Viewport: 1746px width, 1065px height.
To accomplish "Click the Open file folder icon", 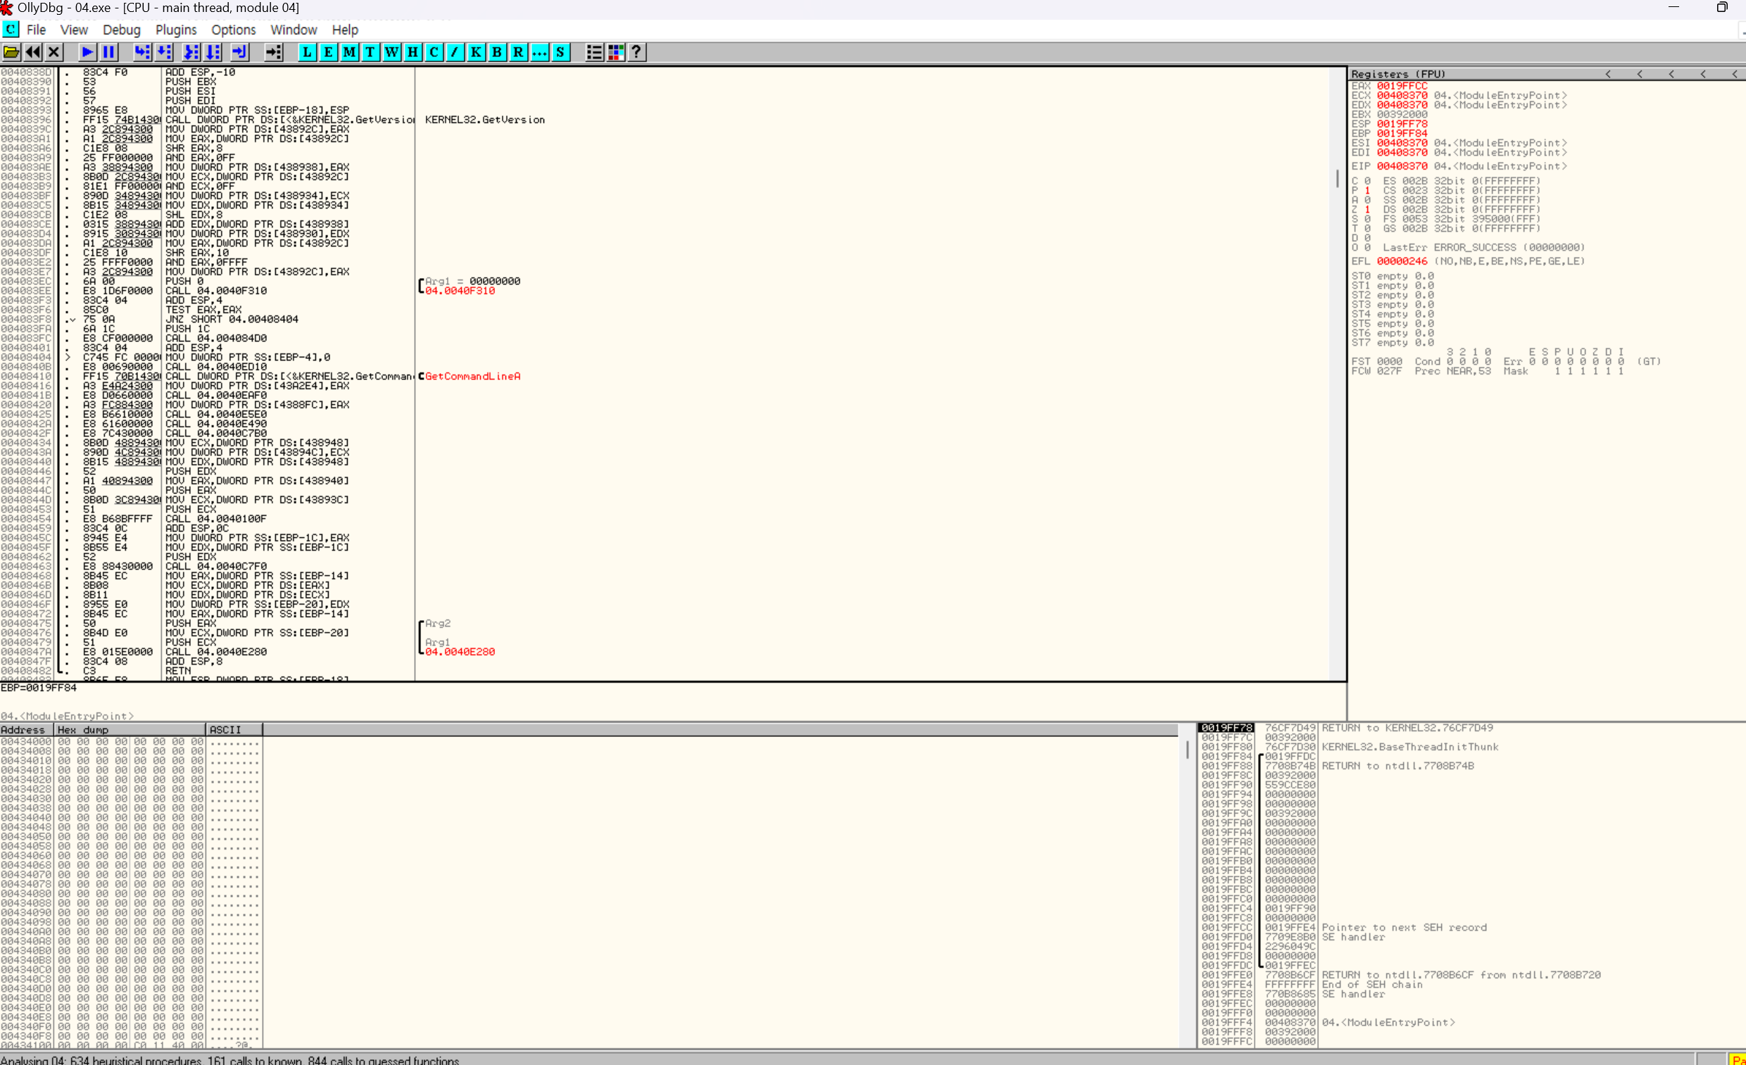I will pyautogui.click(x=11, y=51).
